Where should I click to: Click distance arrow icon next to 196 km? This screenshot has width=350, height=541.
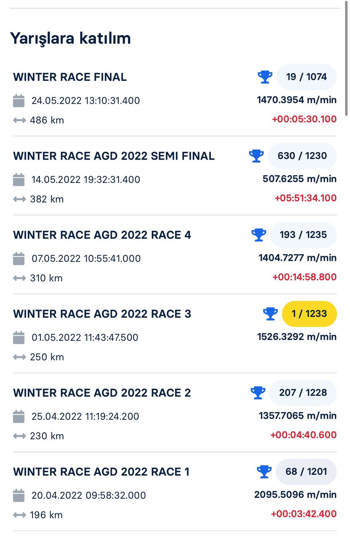[x=20, y=515]
